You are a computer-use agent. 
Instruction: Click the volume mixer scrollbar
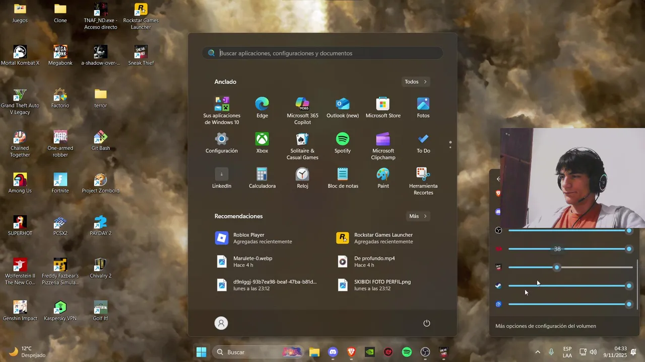[637, 284]
